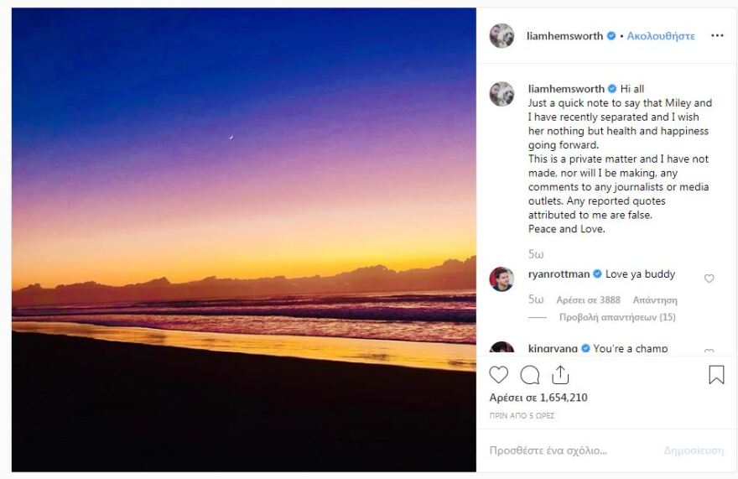This screenshot has height=479, width=738.
Task: Save the post with the bookmark icon
Action: pos(716,375)
